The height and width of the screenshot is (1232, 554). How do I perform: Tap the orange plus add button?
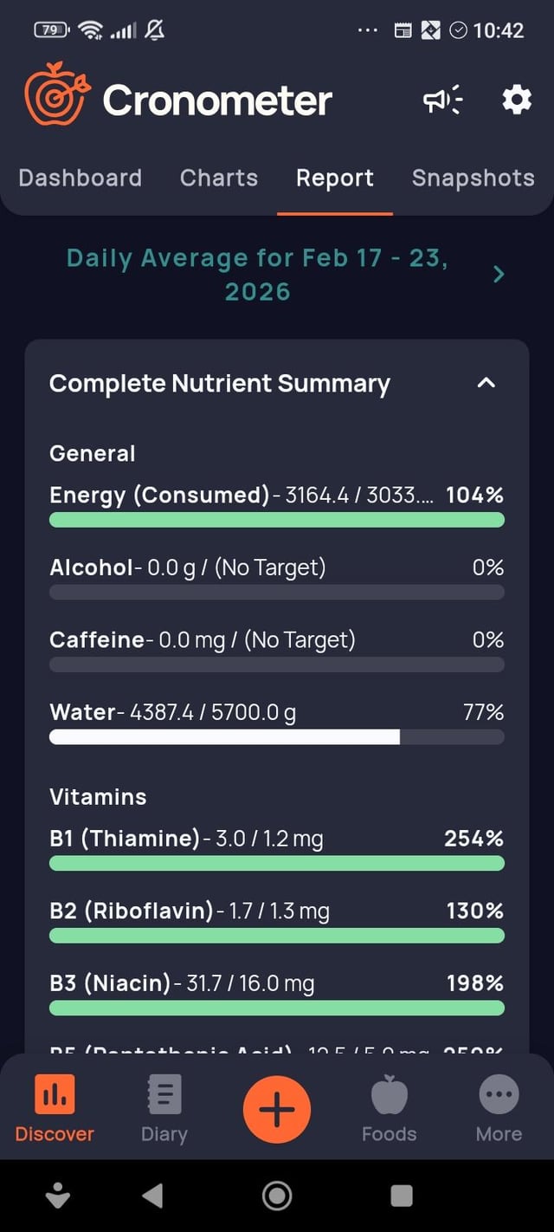coord(277,1110)
